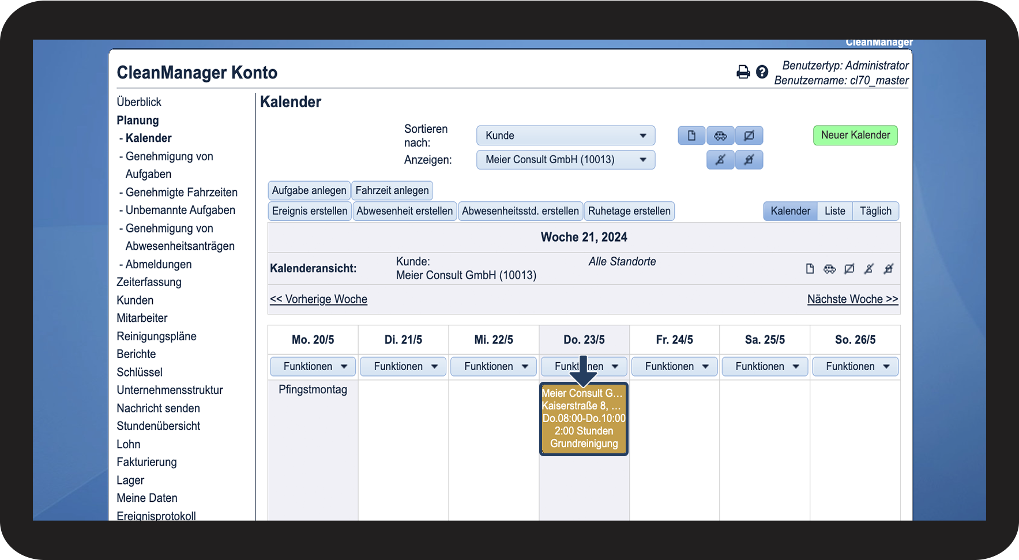1019x560 pixels.
Task: Switch to the Täglich view
Action: [x=875, y=211]
